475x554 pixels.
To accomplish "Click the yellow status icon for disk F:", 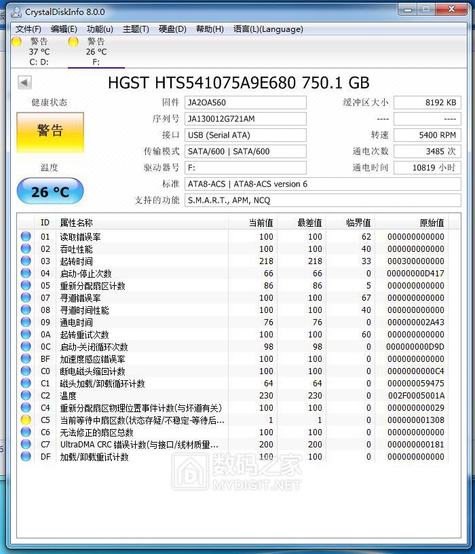I will 73,41.
